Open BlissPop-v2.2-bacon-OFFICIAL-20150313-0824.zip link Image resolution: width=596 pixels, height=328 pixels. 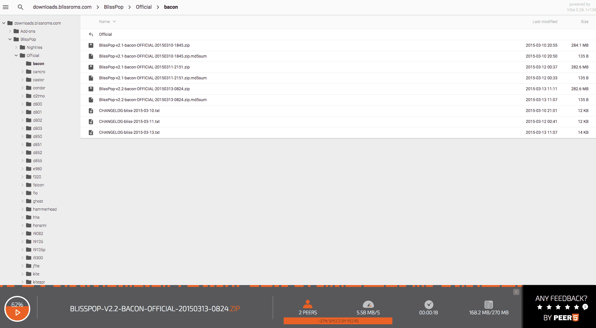[144, 89]
